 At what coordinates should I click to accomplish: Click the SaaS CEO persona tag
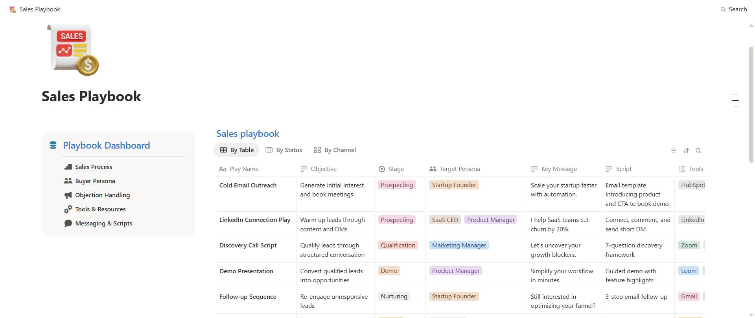[445, 220]
